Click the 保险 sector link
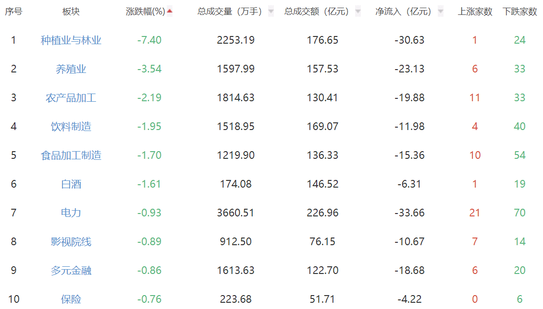 [x=71, y=299]
